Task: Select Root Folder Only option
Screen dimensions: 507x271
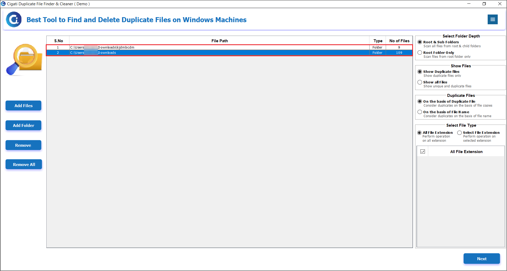Action: click(420, 53)
